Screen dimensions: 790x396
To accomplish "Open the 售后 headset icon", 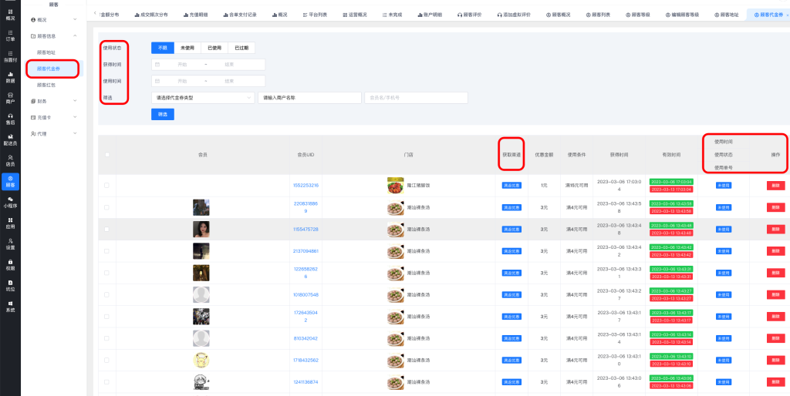I will point(10,119).
